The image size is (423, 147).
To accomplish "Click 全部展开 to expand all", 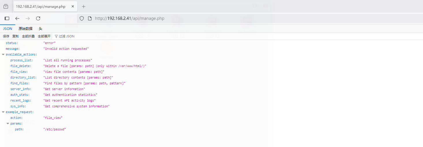I will pyautogui.click(x=44, y=36).
